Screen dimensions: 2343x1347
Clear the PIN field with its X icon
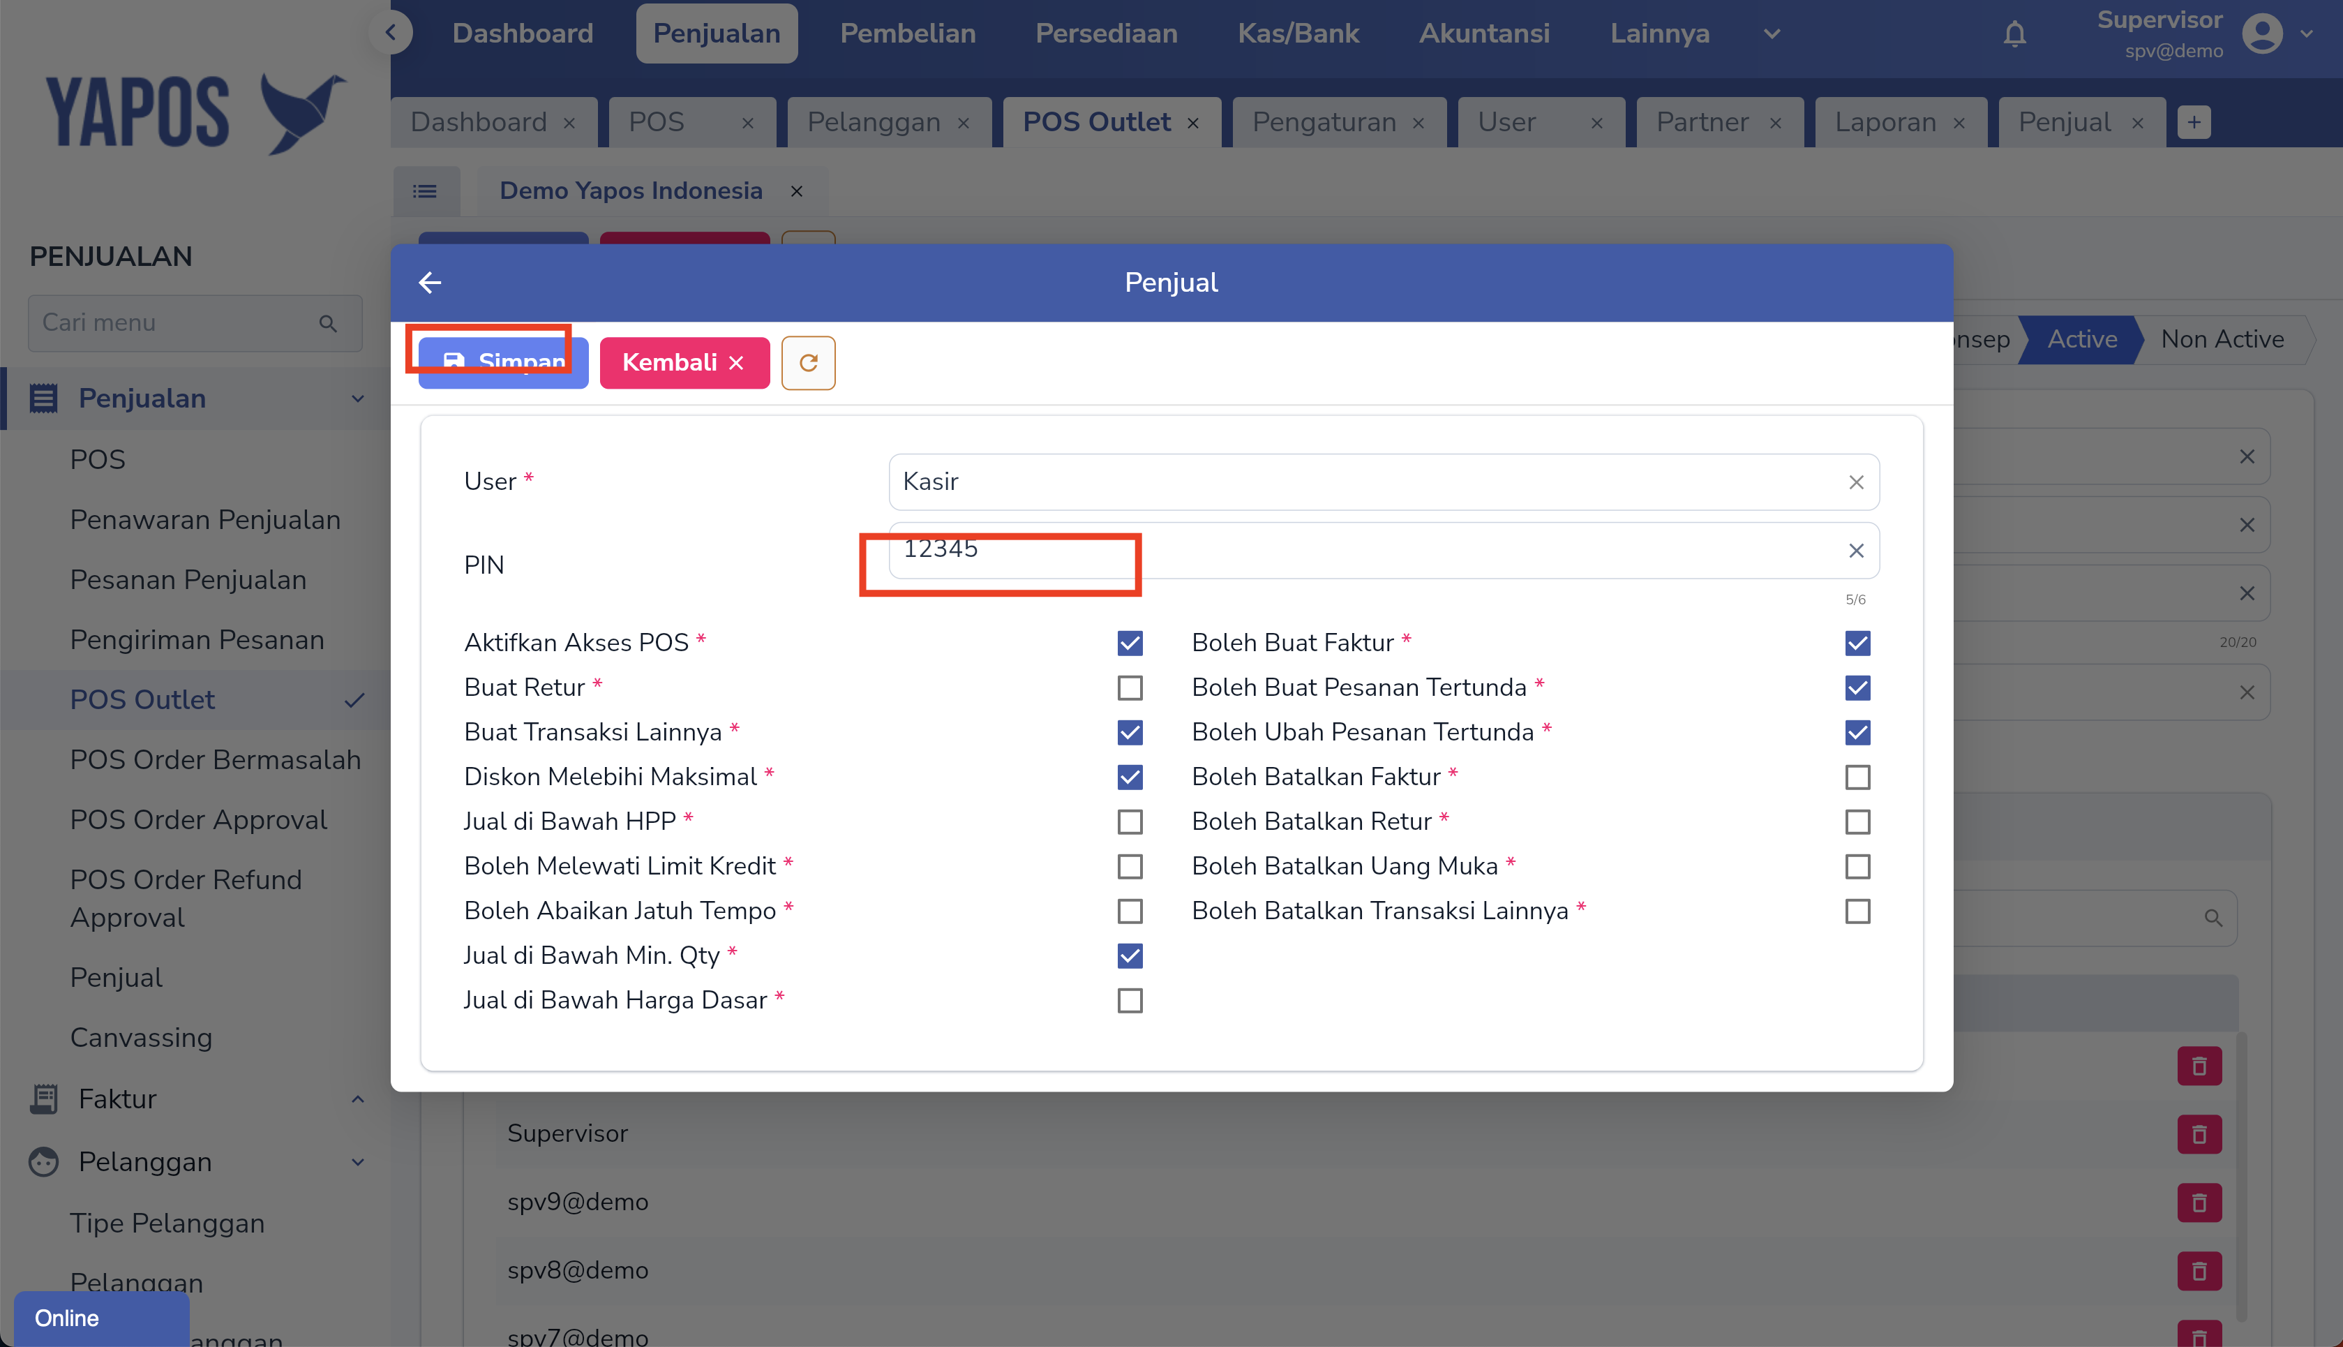coord(1856,551)
